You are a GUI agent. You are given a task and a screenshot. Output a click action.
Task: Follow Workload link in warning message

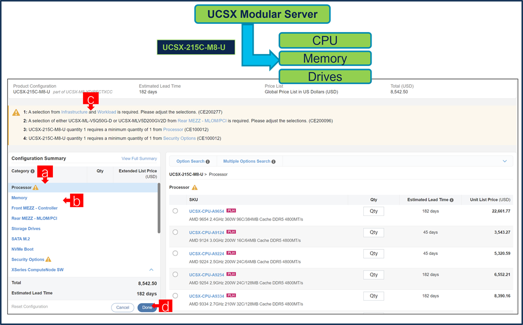pyautogui.click(x=107, y=112)
